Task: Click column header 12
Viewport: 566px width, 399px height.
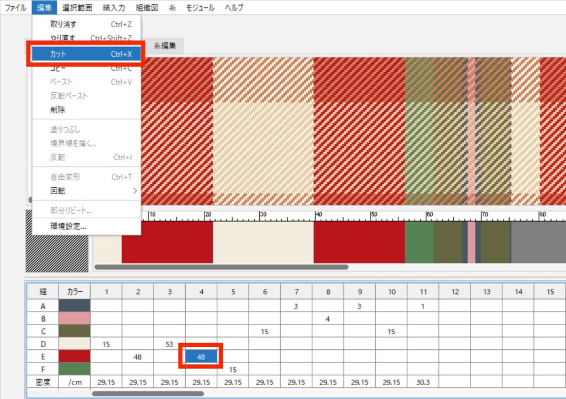Action: click(x=455, y=291)
